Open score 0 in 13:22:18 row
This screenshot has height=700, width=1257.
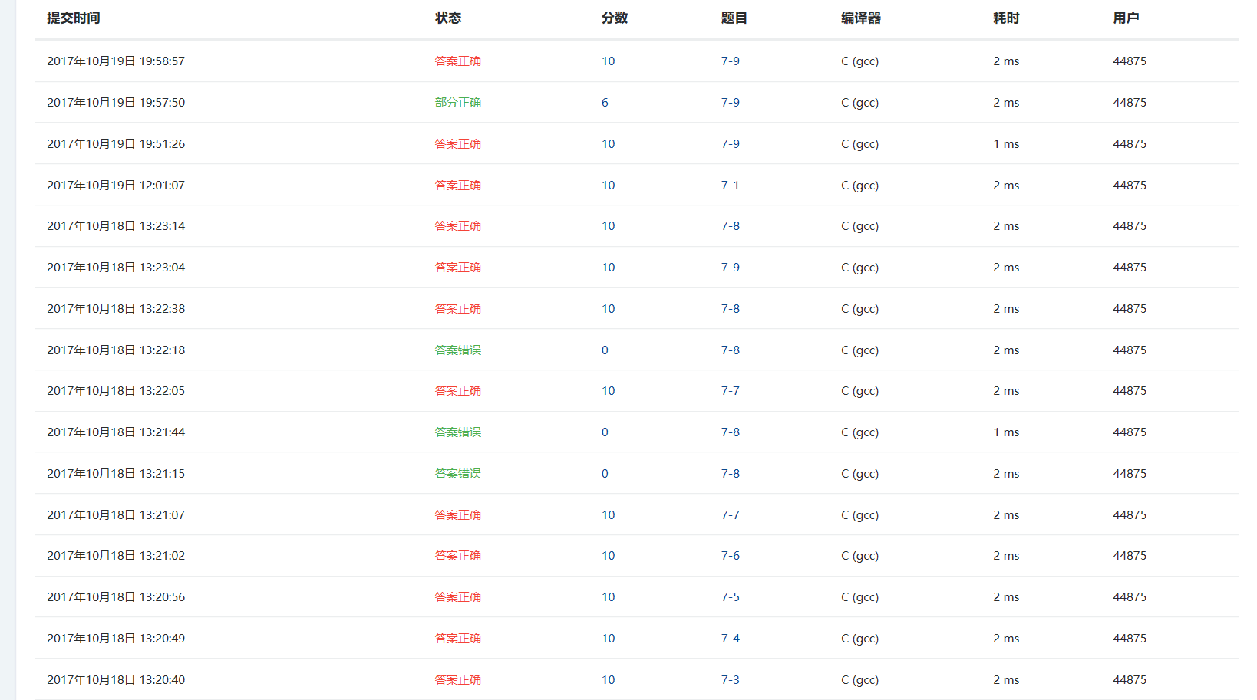(x=605, y=350)
